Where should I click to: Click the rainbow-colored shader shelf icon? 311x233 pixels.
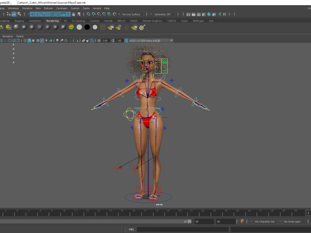tap(71, 27)
